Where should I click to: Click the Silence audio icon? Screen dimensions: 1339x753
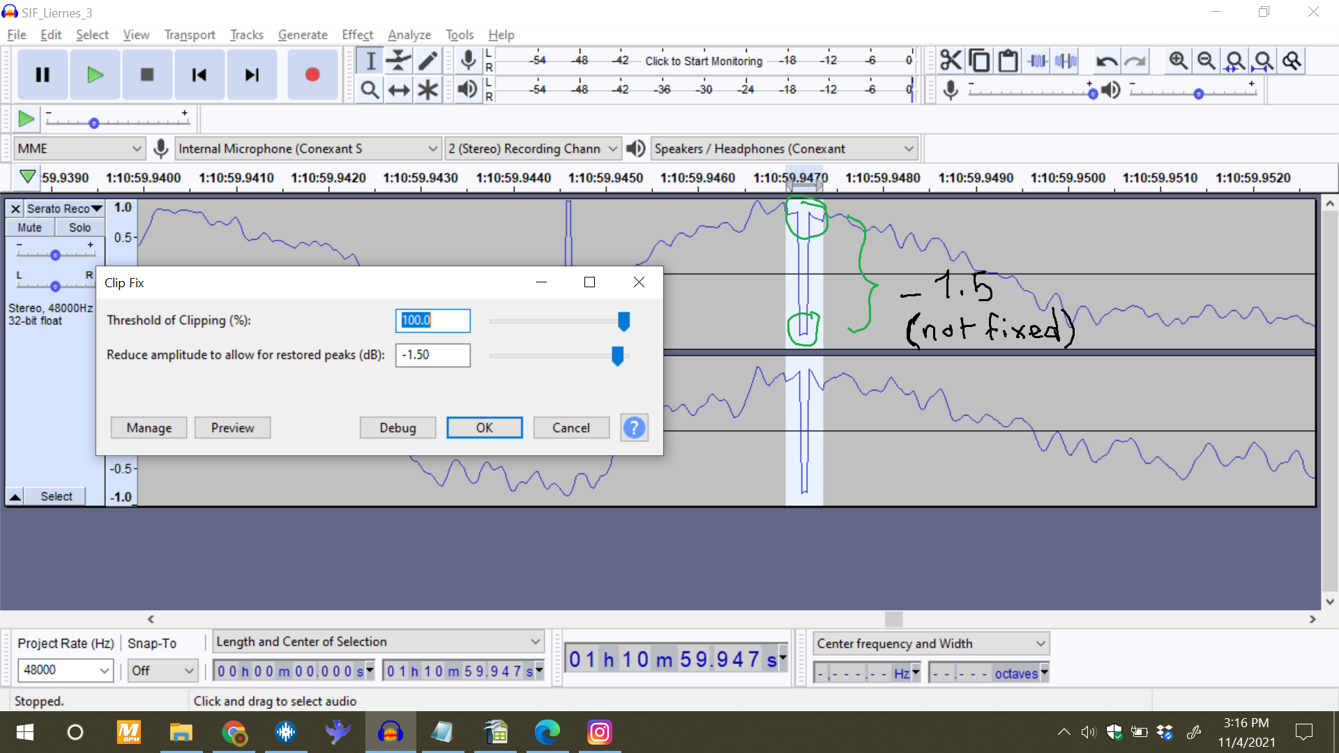(1065, 61)
